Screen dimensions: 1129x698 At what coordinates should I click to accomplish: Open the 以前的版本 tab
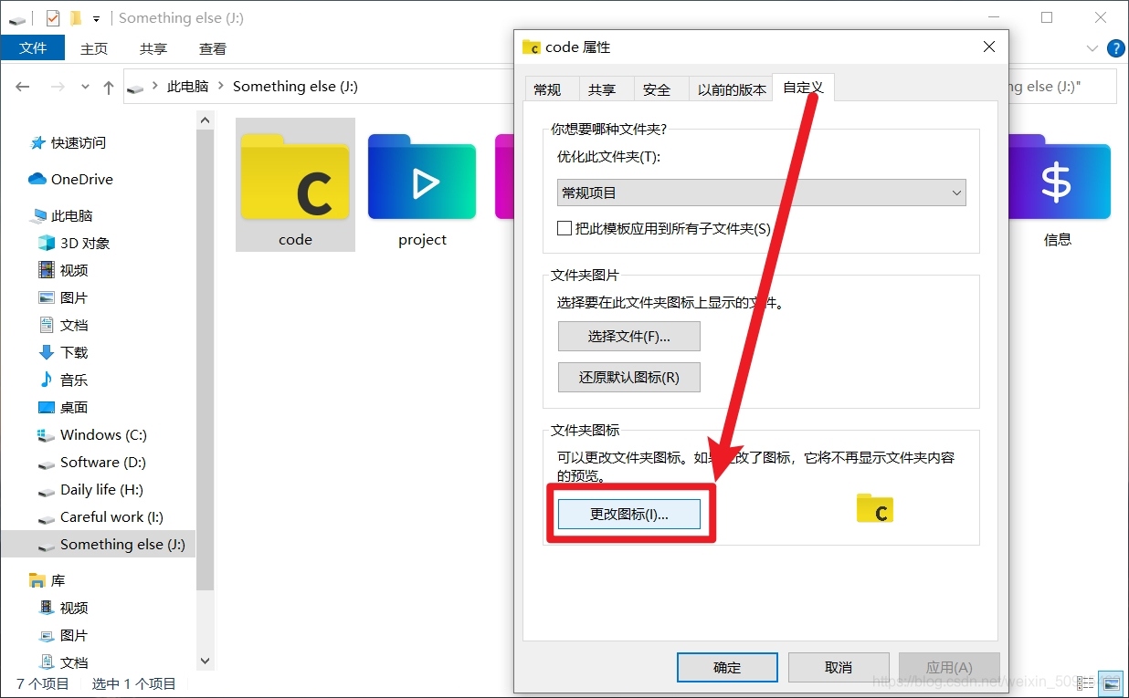point(732,89)
